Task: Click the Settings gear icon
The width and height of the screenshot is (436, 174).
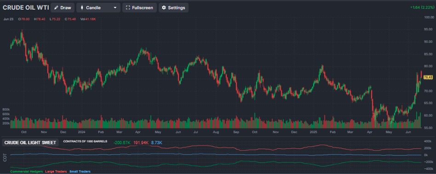Action: pos(164,8)
